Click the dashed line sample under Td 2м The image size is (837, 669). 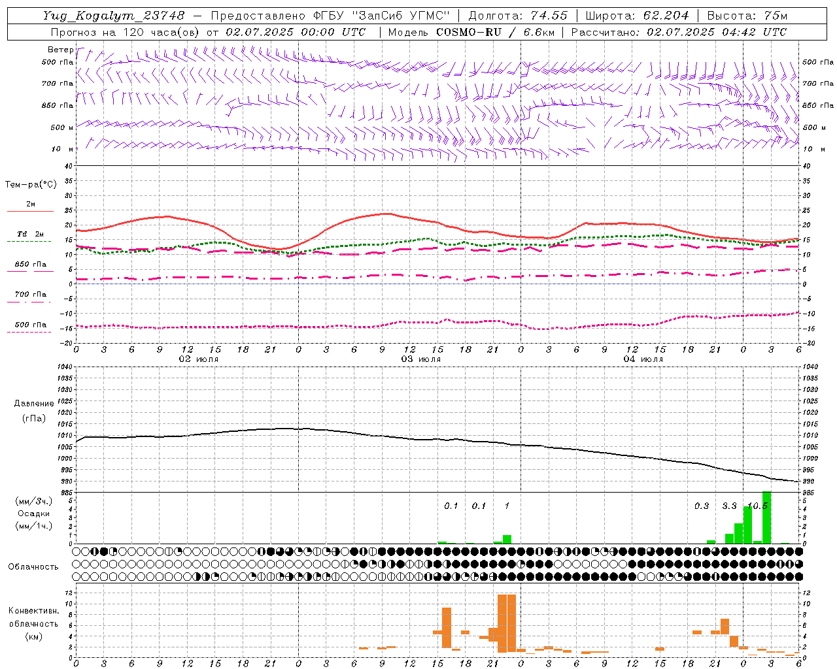[x=29, y=242]
